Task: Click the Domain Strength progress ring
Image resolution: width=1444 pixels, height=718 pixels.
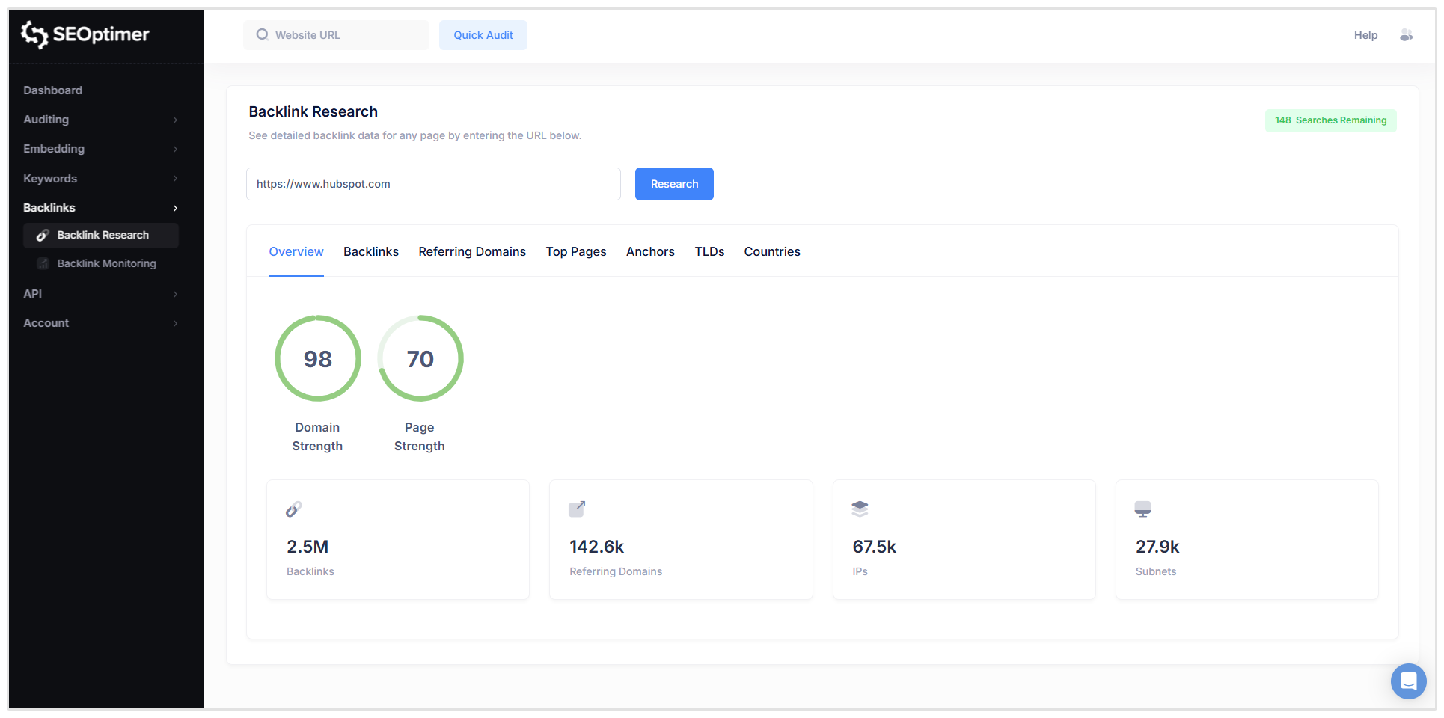Action: click(x=317, y=358)
